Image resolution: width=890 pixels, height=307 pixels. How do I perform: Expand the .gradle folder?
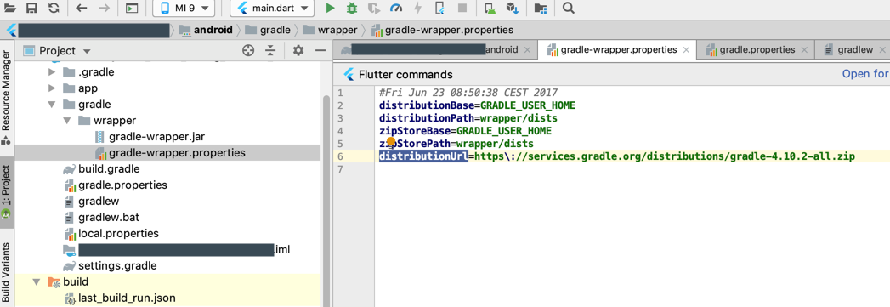[x=52, y=72]
